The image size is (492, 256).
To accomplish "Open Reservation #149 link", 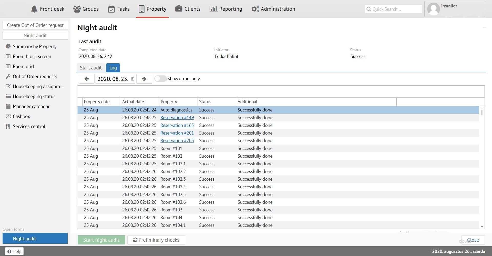I will (x=177, y=118).
